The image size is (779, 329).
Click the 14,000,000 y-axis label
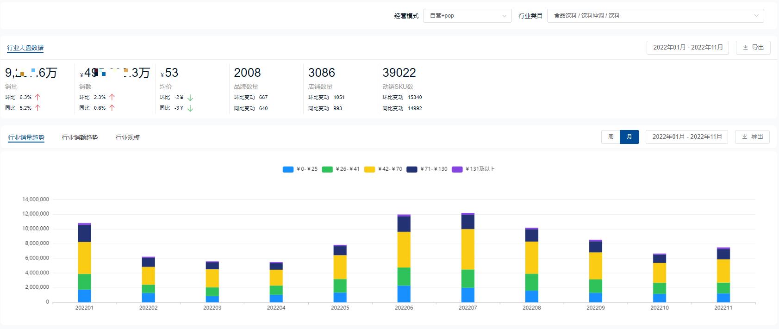(x=36, y=199)
